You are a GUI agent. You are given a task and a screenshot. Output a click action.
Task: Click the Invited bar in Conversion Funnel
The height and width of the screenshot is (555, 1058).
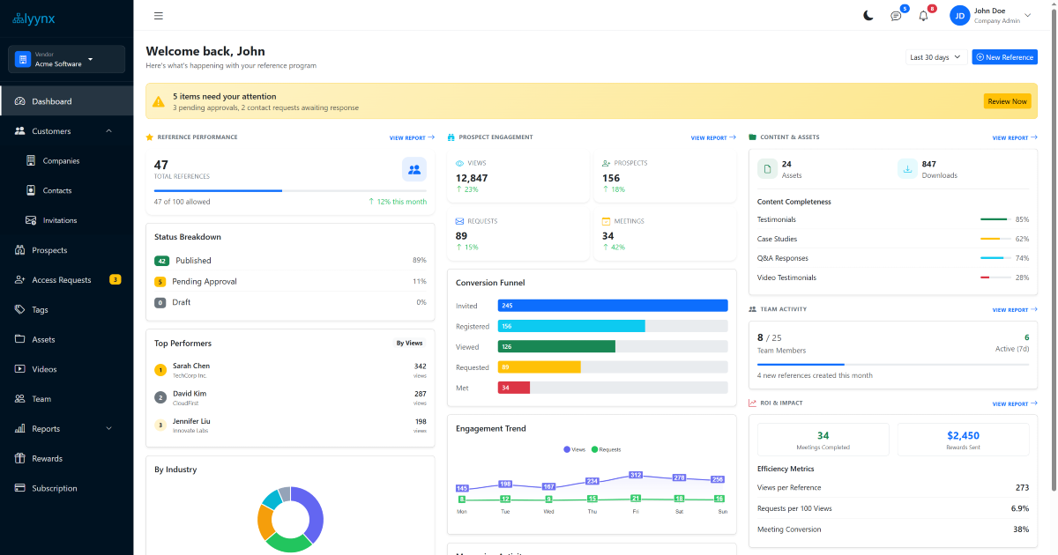613,306
